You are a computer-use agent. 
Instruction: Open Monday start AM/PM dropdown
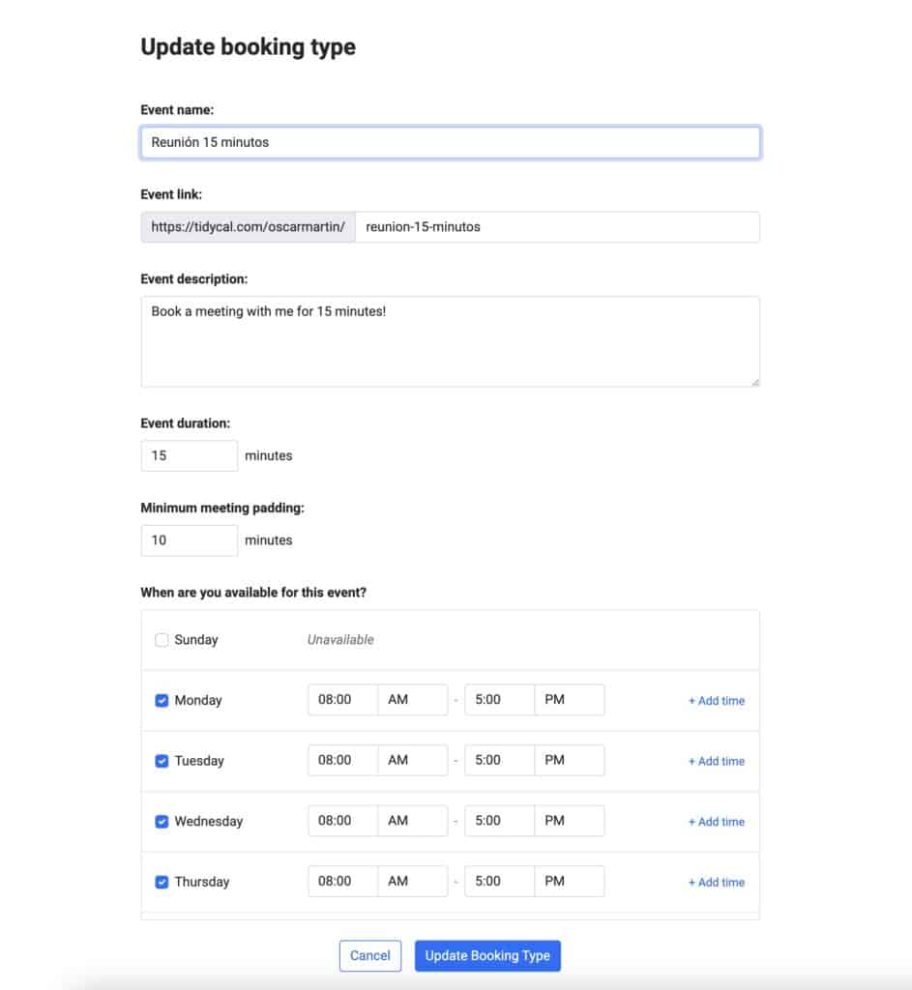click(413, 700)
